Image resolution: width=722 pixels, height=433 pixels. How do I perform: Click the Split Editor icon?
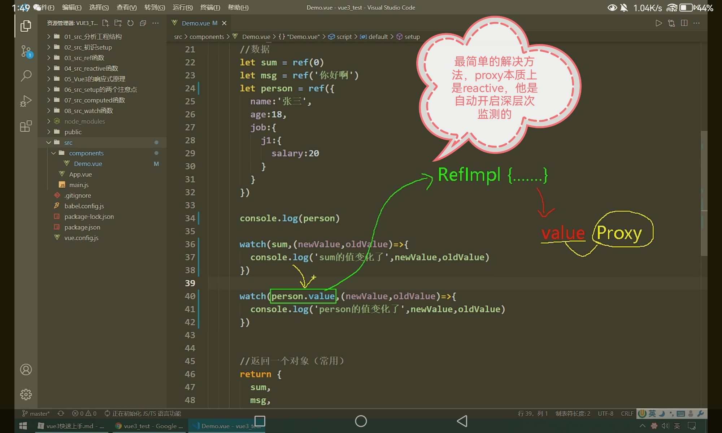point(684,23)
